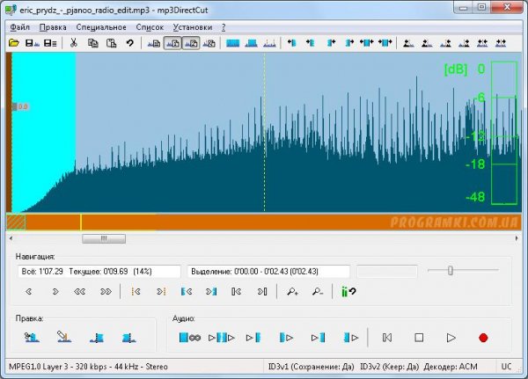Step forward with single right chevron
The height and width of the screenshot is (379, 528).
coord(55,291)
